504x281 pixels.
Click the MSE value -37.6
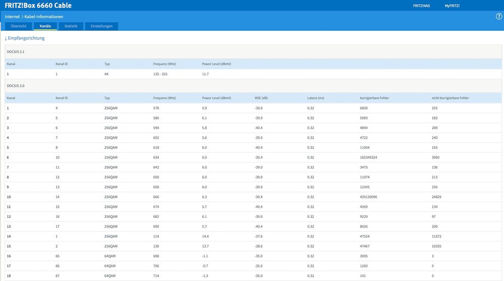pyautogui.click(x=259, y=236)
